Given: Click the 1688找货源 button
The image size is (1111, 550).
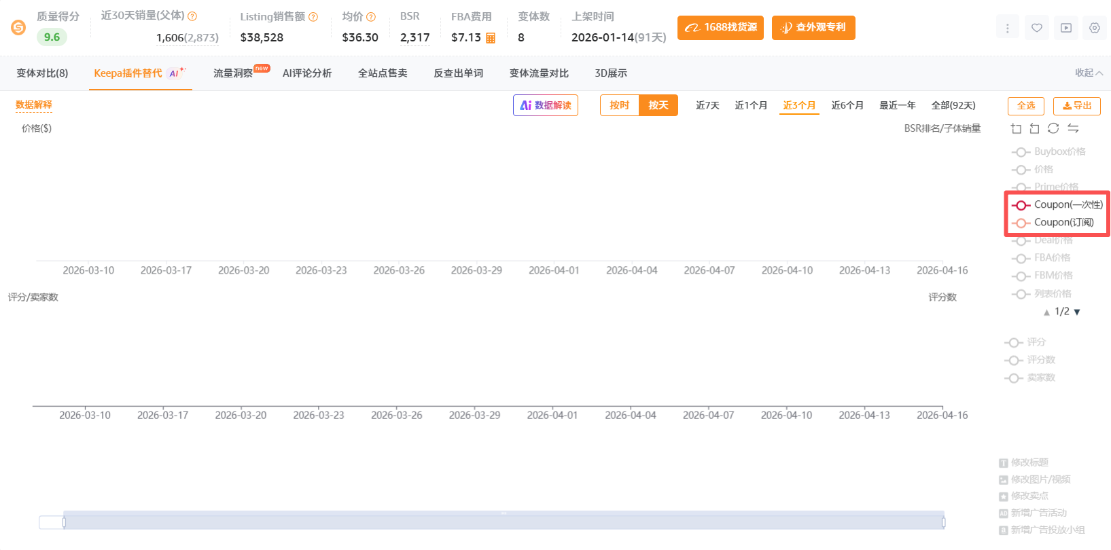Looking at the screenshot, I should (720, 28).
